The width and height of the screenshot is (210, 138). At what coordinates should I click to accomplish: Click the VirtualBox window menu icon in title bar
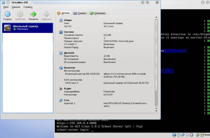tap(4, 2)
